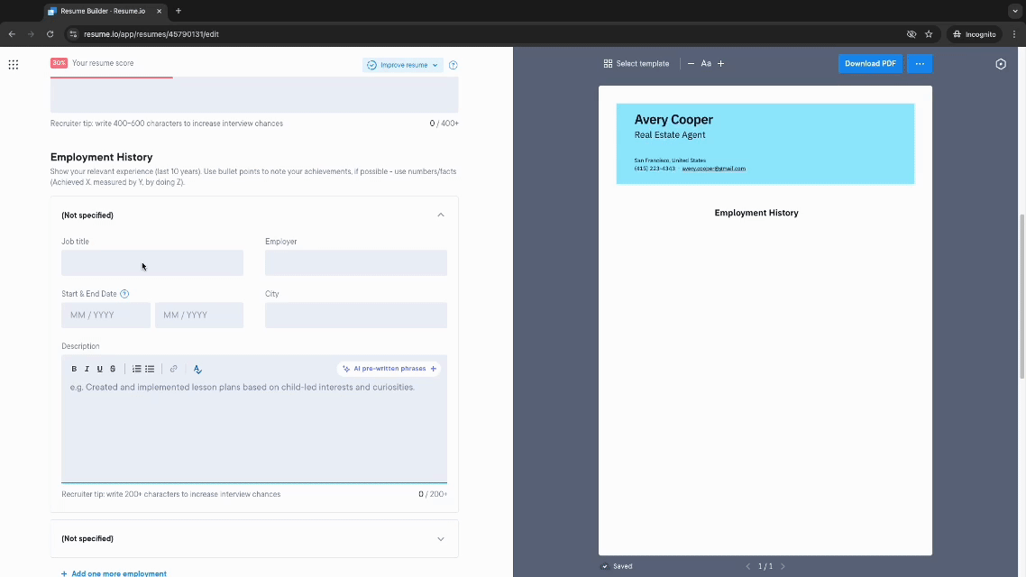
Task: Open the Improve resume dropdown
Action: pyautogui.click(x=402, y=65)
